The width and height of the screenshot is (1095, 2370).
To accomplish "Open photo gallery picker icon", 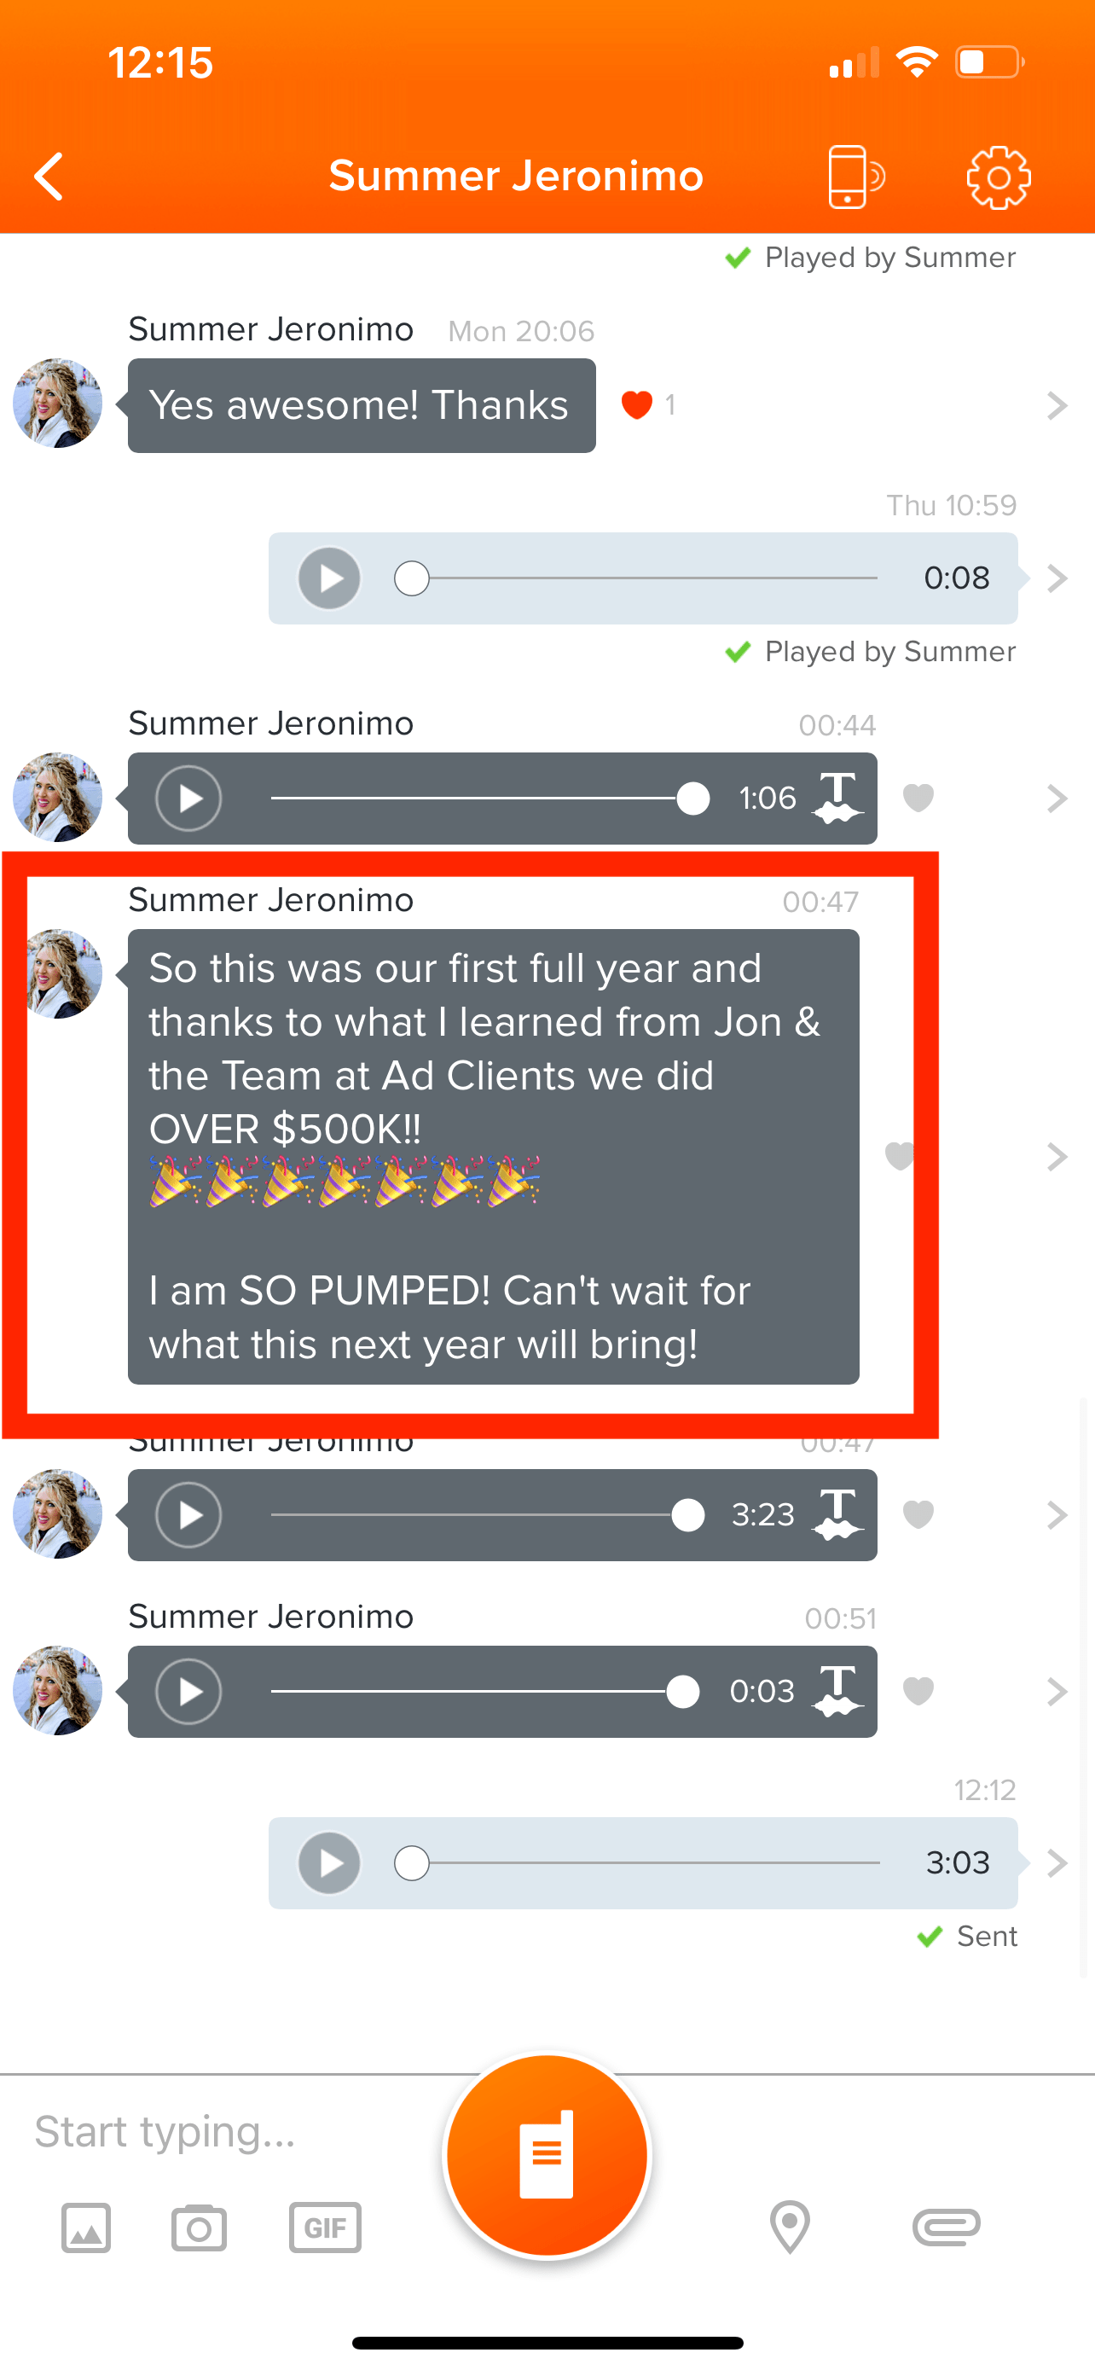I will tap(86, 2228).
